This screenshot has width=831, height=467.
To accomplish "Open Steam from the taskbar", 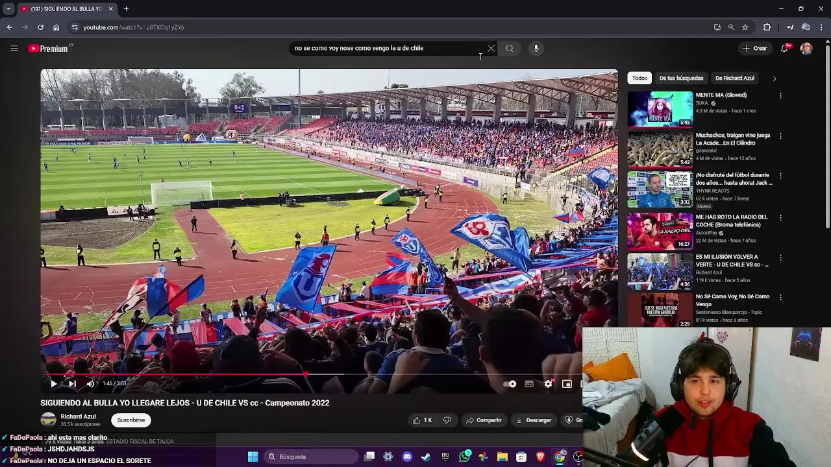I will [426, 457].
